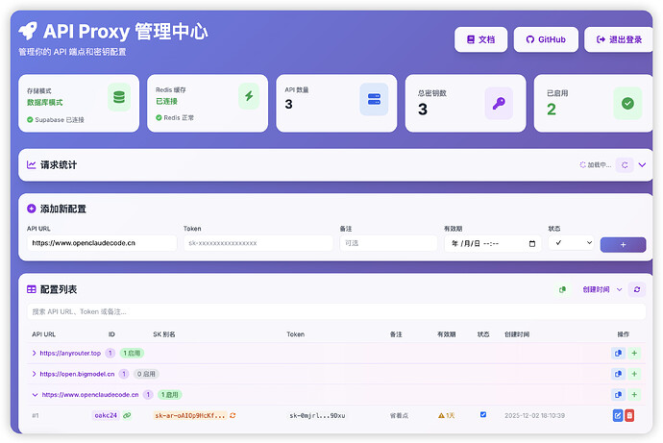Expand the https://anyrouter.top group
This screenshot has width=663, height=443.
(35, 353)
